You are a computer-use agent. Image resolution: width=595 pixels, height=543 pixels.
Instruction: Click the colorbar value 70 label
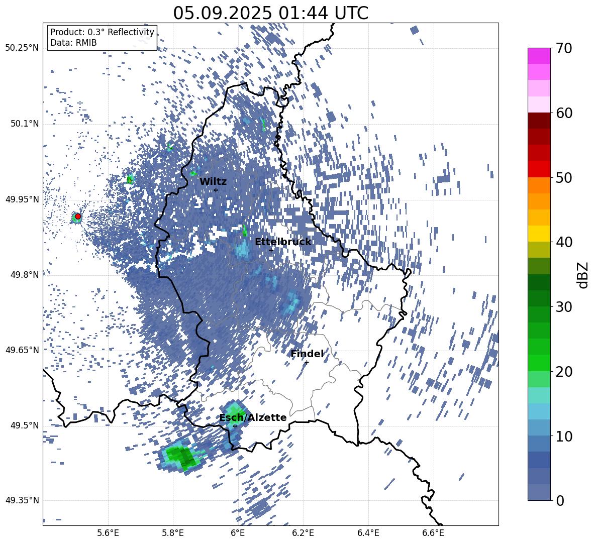[x=564, y=48]
